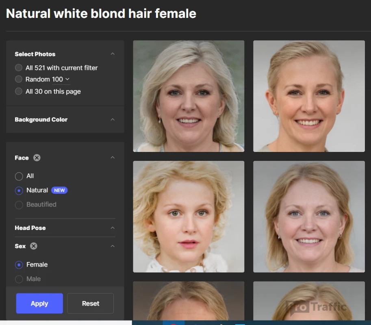Select the Random 100 radio option
This screenshot has height=325, width=371.
(x=18, y=79)
